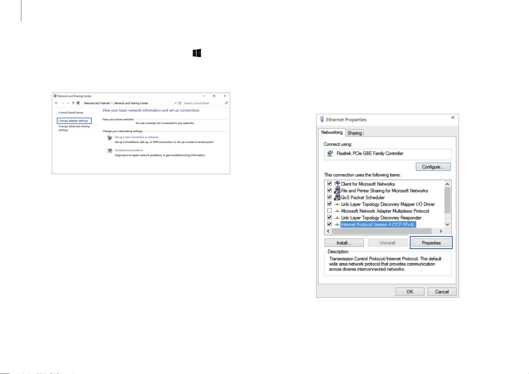
Task: Close the Ethernet Properties dialog with X
Action: tap(453, 117)
